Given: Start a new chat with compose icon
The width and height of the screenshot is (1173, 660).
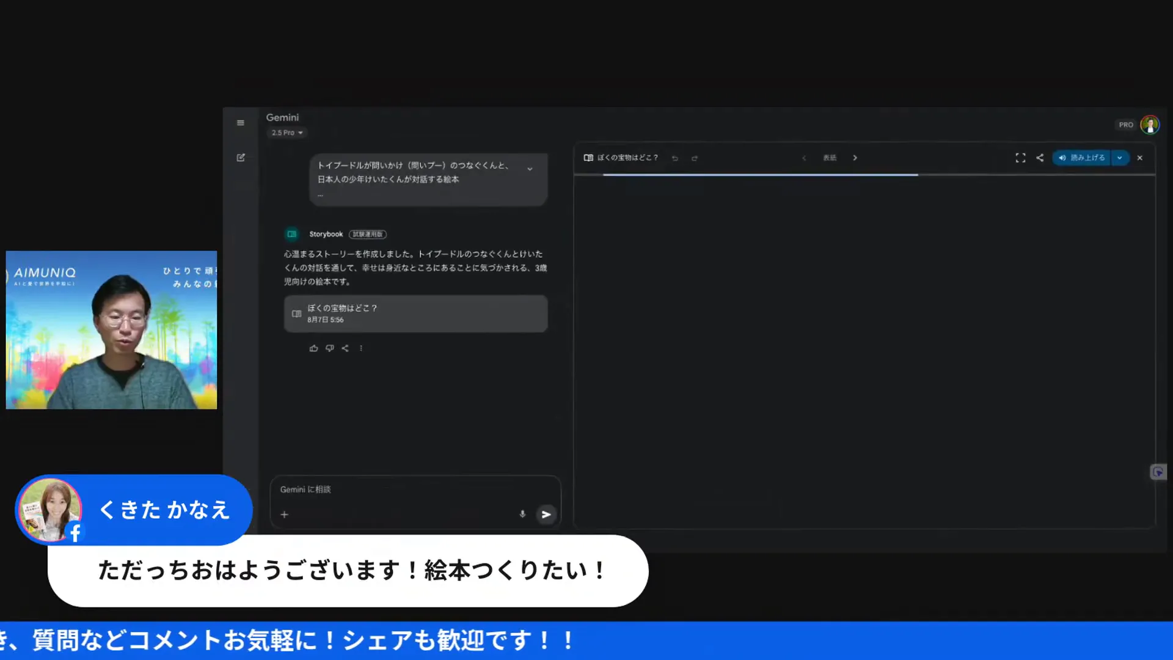Looking at the screenshot, I should [241, 158].
